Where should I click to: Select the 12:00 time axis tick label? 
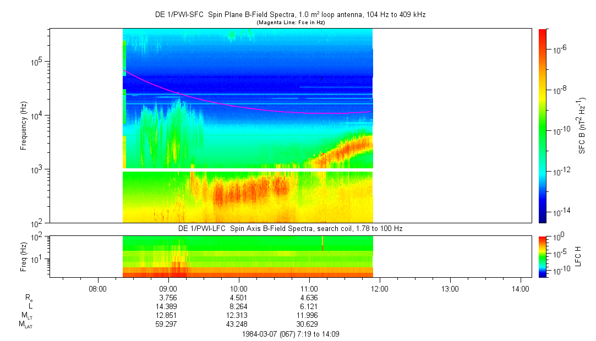coord(380,288)
